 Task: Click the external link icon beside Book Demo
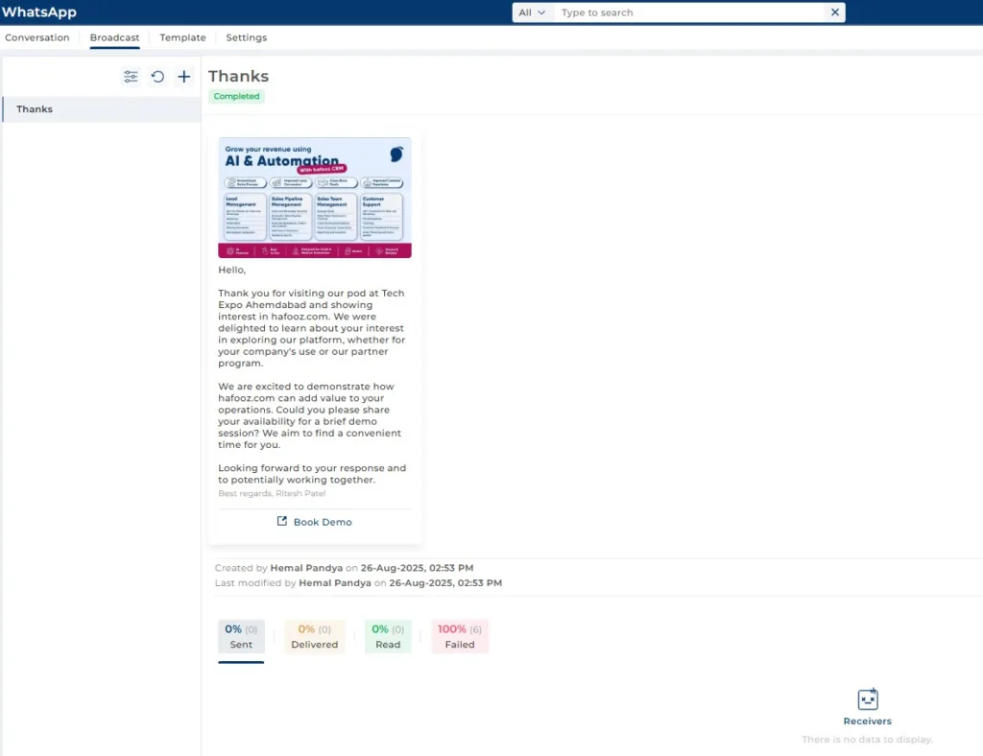pos(282,521)
